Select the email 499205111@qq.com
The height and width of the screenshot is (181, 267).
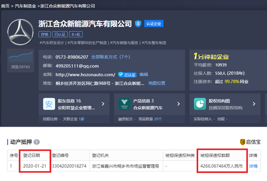[77, 66]
